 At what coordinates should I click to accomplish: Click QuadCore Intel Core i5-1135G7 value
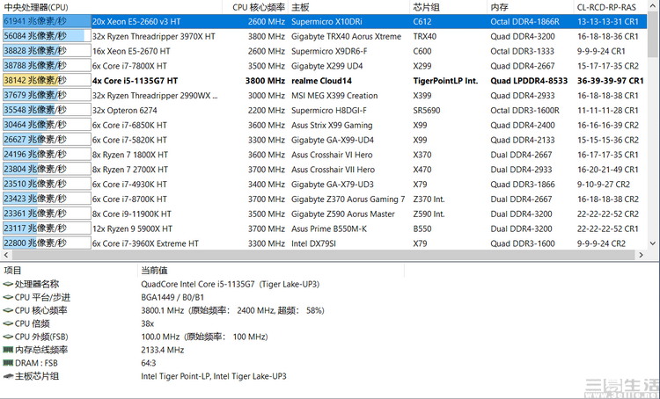tap(231, 284)
